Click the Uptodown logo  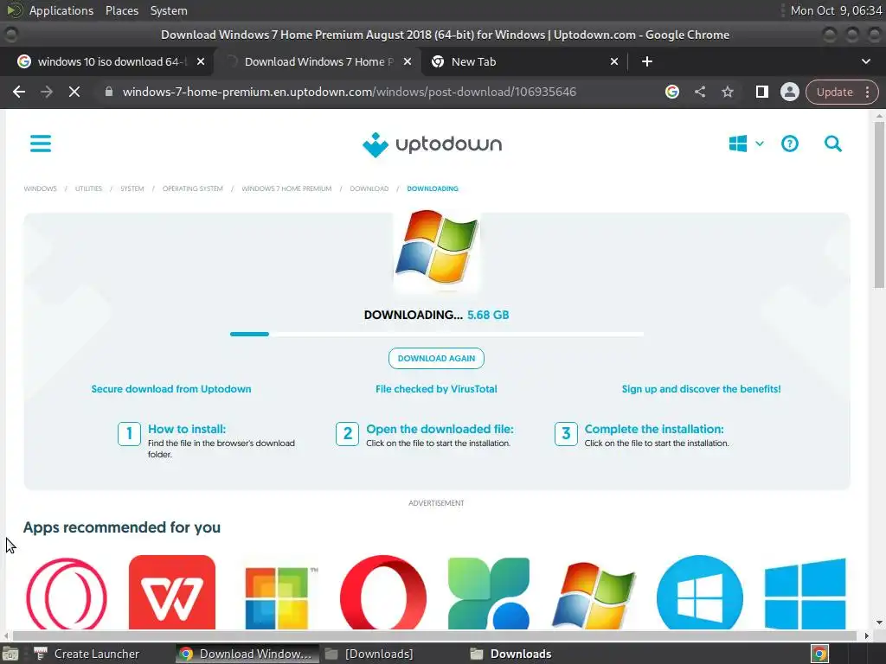point(433,144)
